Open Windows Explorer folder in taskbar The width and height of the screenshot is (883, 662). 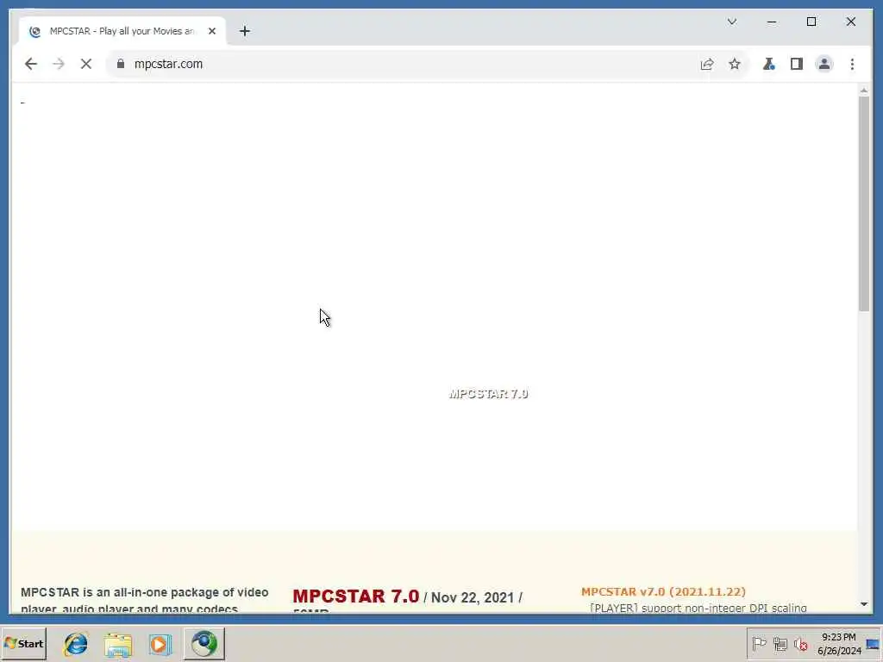118,643
